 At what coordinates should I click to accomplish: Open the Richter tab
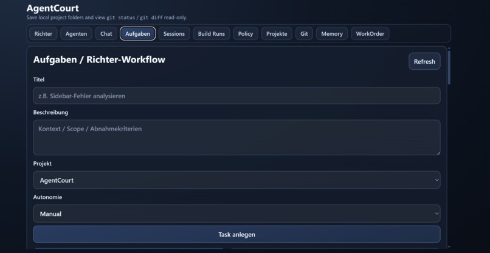(43, 34)
